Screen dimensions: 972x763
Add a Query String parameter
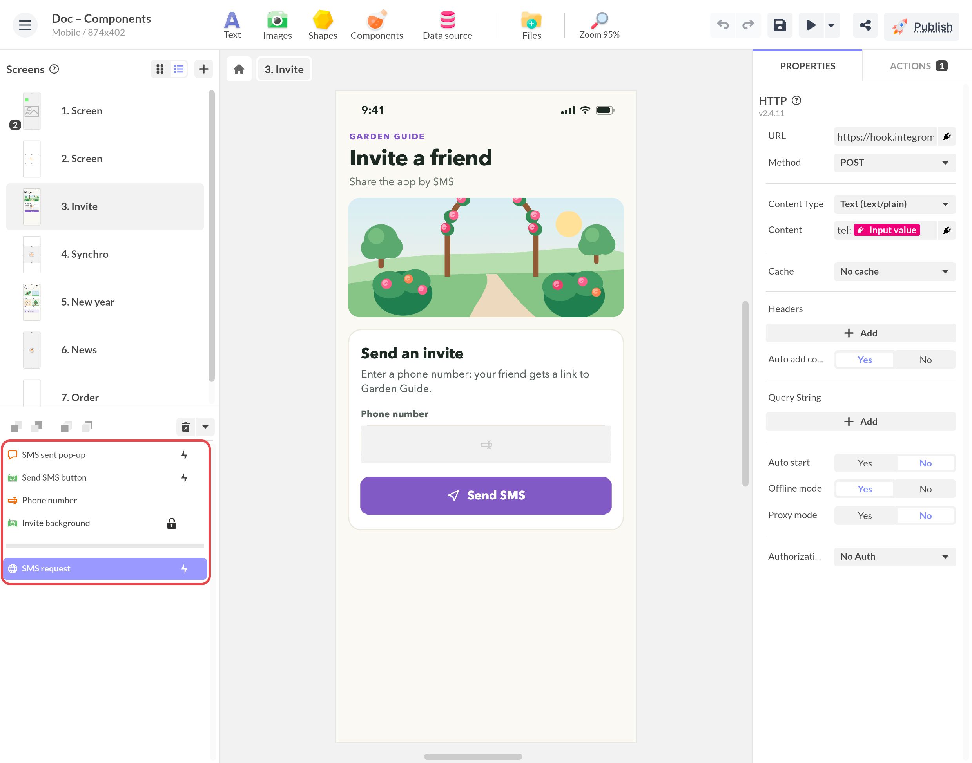point(861,422)
